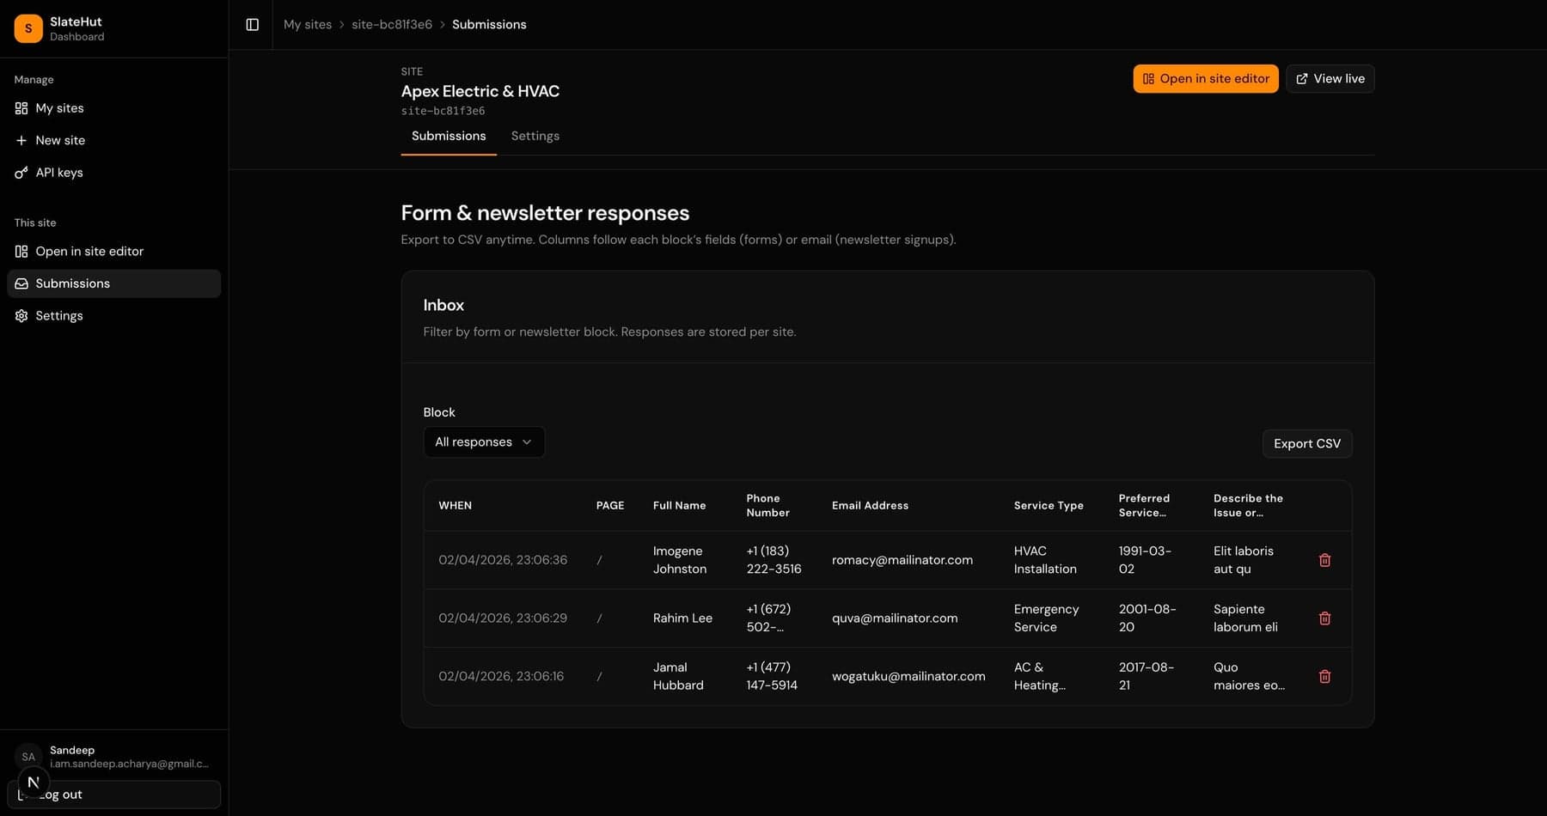1547x816 pixels.
Task: Click the SlateHut orange logo icon
Action: click(x=28, y=28)
